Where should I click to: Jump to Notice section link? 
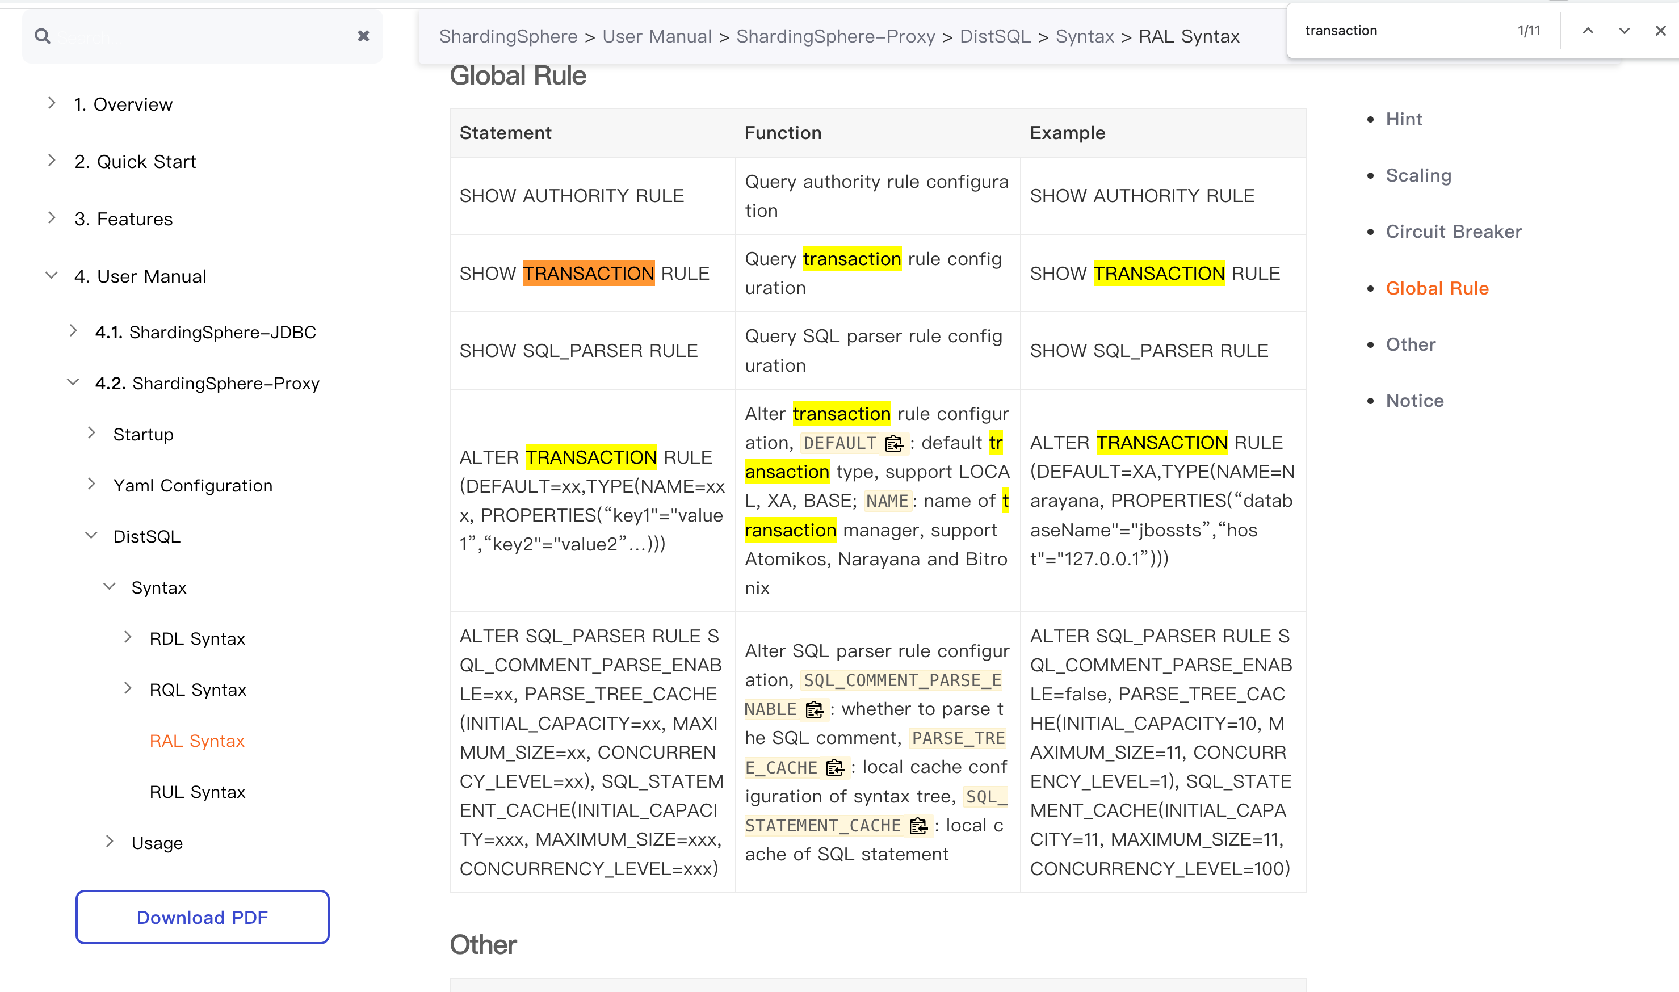click(1414, 401)
